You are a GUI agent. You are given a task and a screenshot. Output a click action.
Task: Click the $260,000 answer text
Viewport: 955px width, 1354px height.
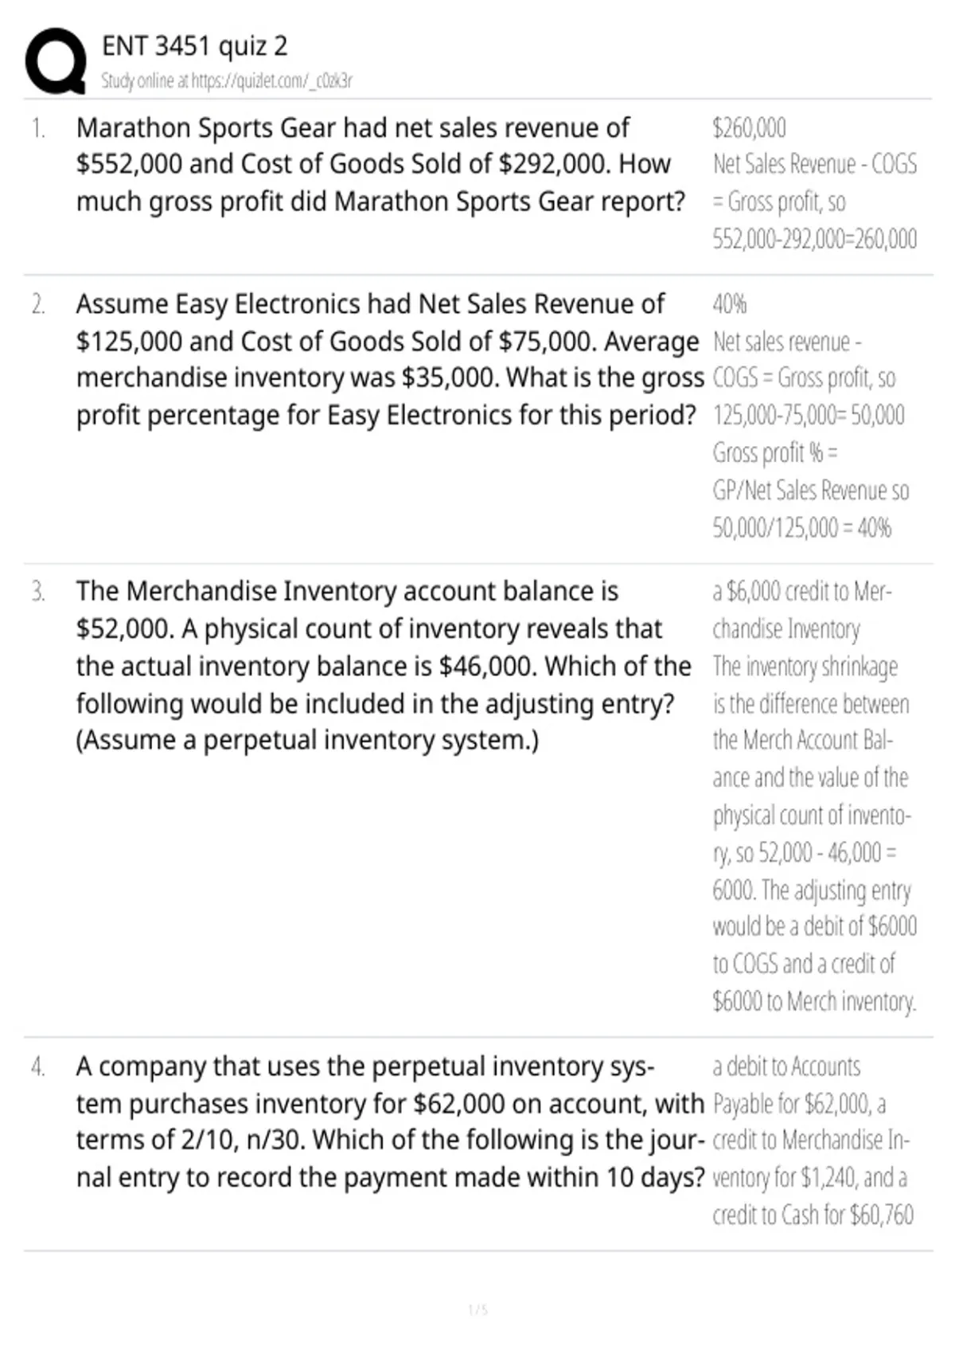coord(749,127)
